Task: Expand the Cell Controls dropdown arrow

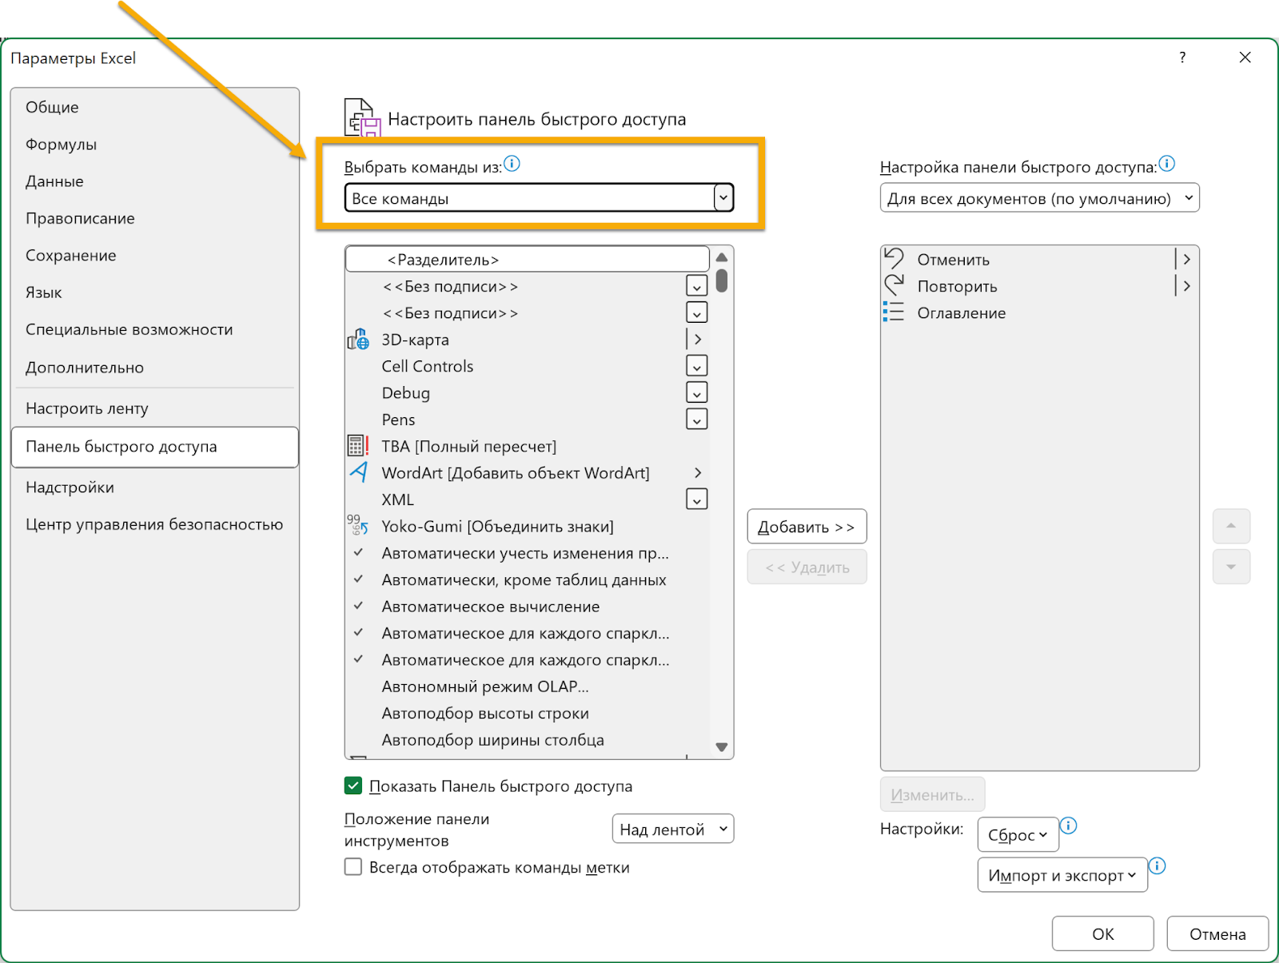Action: [x=697, y=366]
